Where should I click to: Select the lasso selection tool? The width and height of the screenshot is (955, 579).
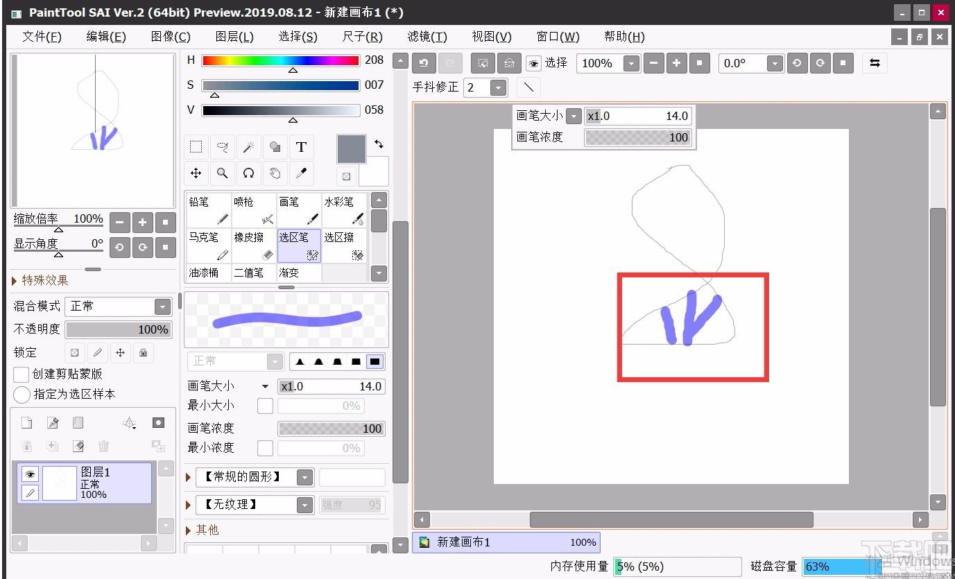click(x=223, y=147)
